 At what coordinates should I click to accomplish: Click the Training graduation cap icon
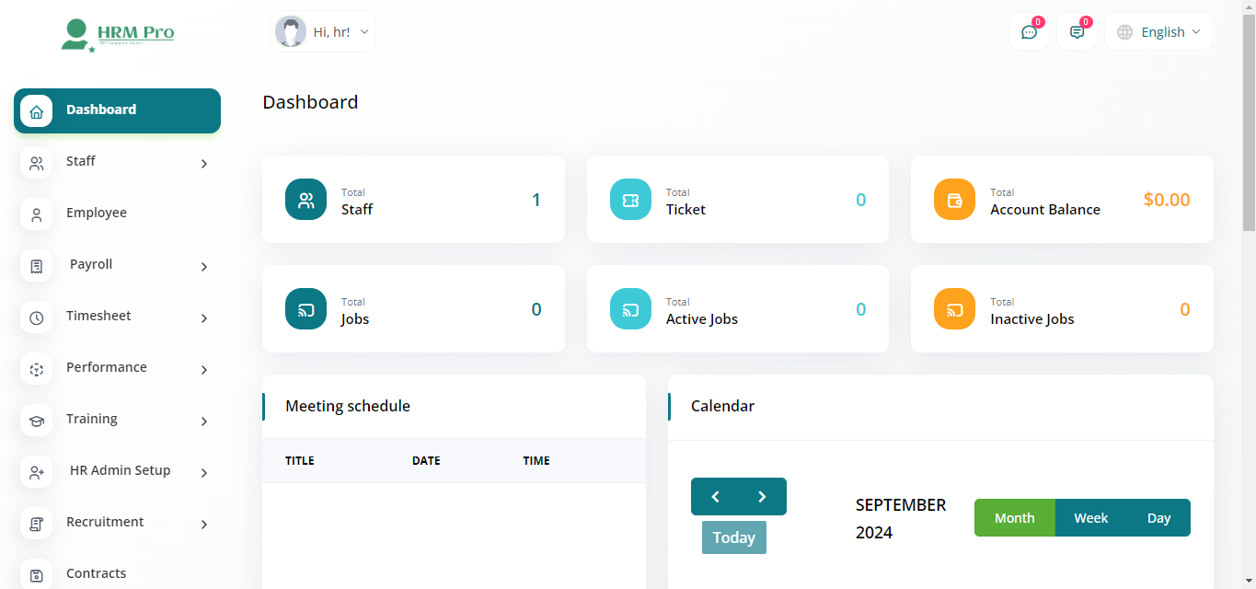(36, 421)
